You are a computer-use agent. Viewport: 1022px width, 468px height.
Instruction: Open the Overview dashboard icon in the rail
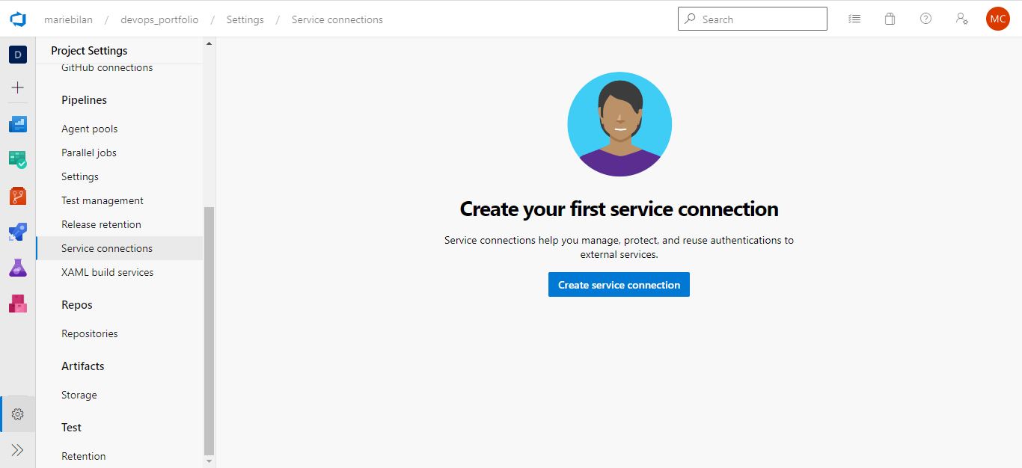coord(18,124)
